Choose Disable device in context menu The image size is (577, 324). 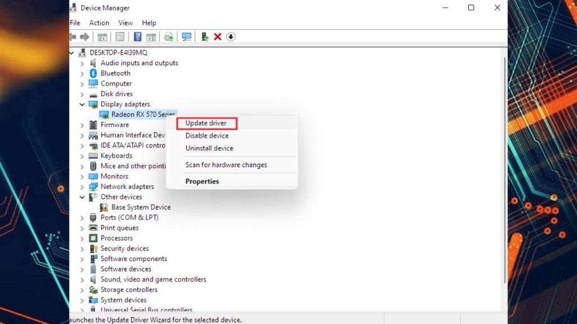(207, 136)
